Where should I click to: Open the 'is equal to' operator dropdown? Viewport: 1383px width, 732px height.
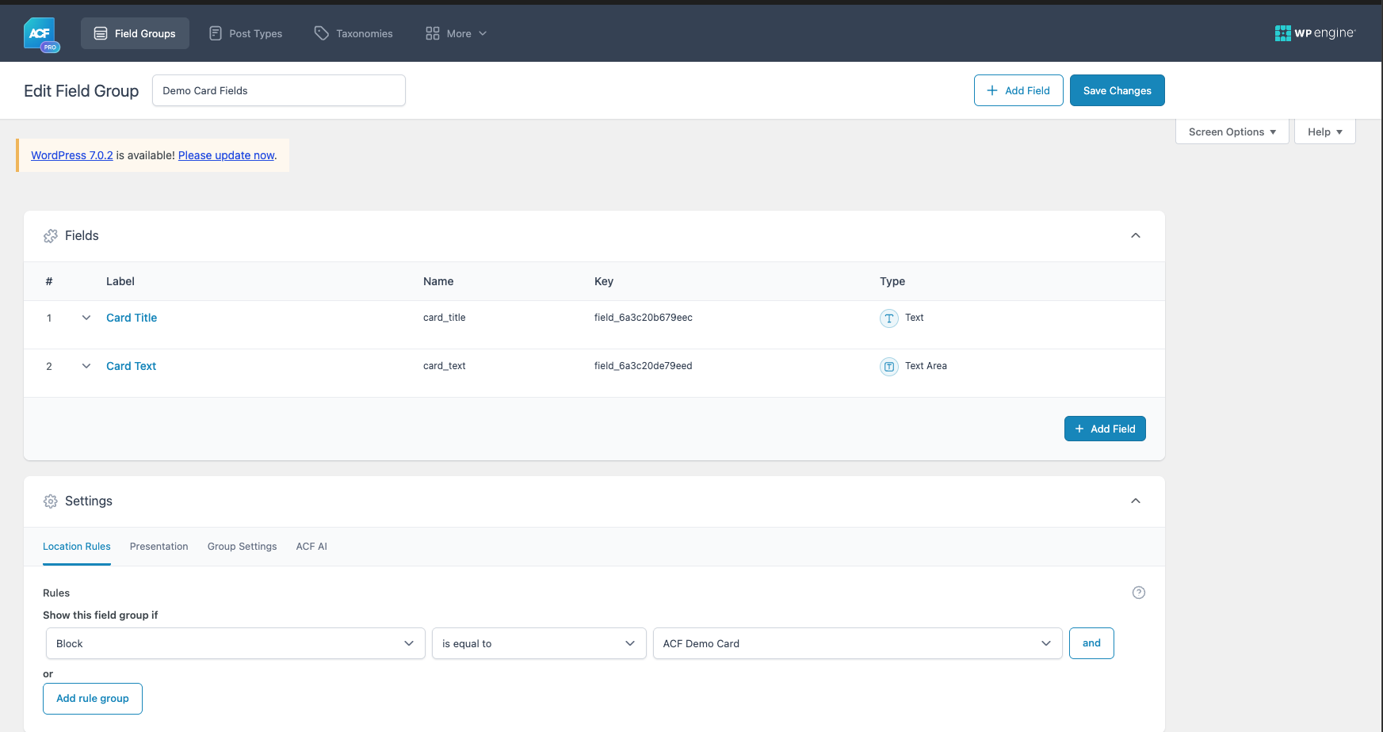tap(539, 643)
